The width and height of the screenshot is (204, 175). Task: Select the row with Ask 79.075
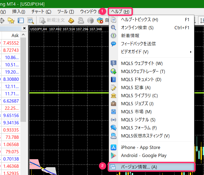coord(10,152)
